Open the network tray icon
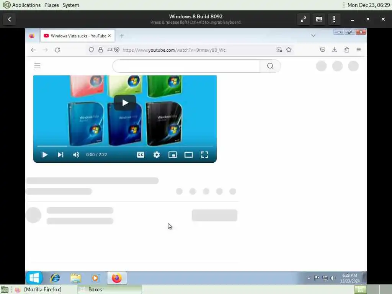The image size is (392, 294). (325, 278)
